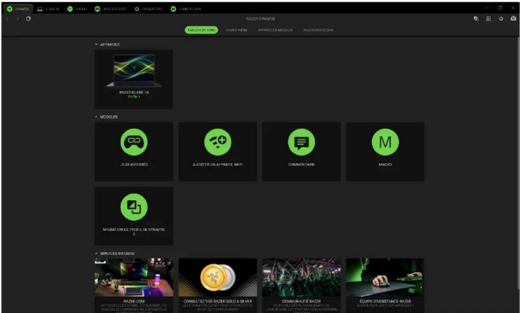Click the refresh icon
Screen dimensions: 520x313
pos(28,19)
